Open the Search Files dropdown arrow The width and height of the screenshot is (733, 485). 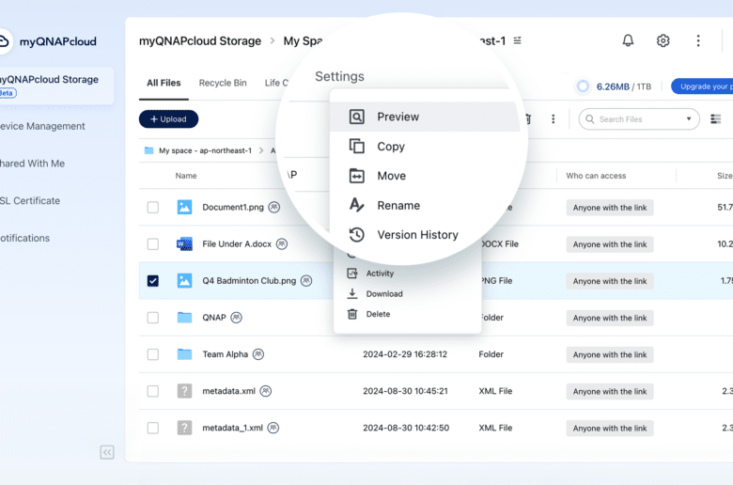point(689,118)
